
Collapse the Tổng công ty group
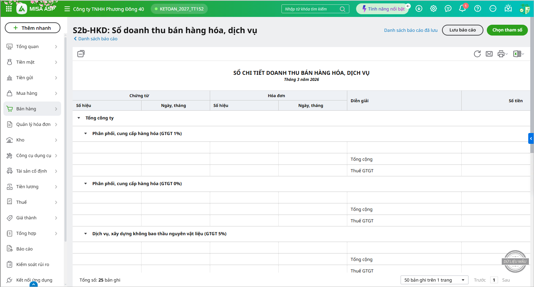coord(79,118)
